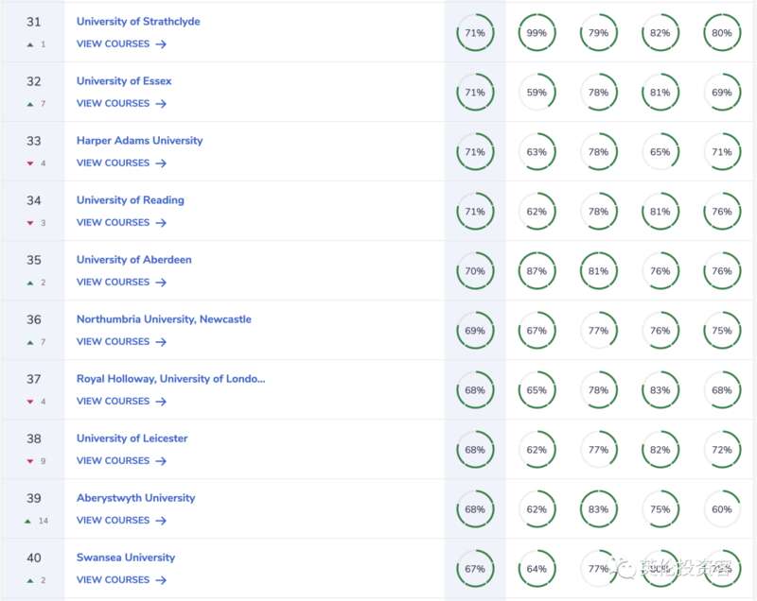Click the red down triangle under rank 38

click(x=30, y=461)
